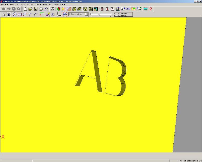The image size is (202, 162).
Task: Click the chart with arrow icon
Action: (117, 9)
